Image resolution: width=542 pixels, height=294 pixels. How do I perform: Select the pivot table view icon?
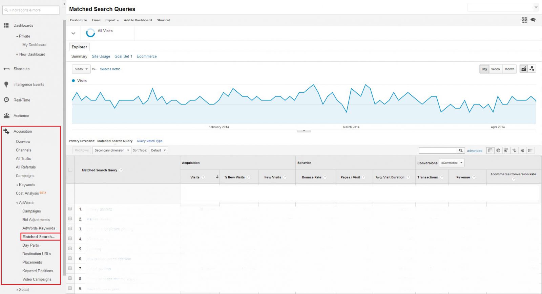pos(530,151)
